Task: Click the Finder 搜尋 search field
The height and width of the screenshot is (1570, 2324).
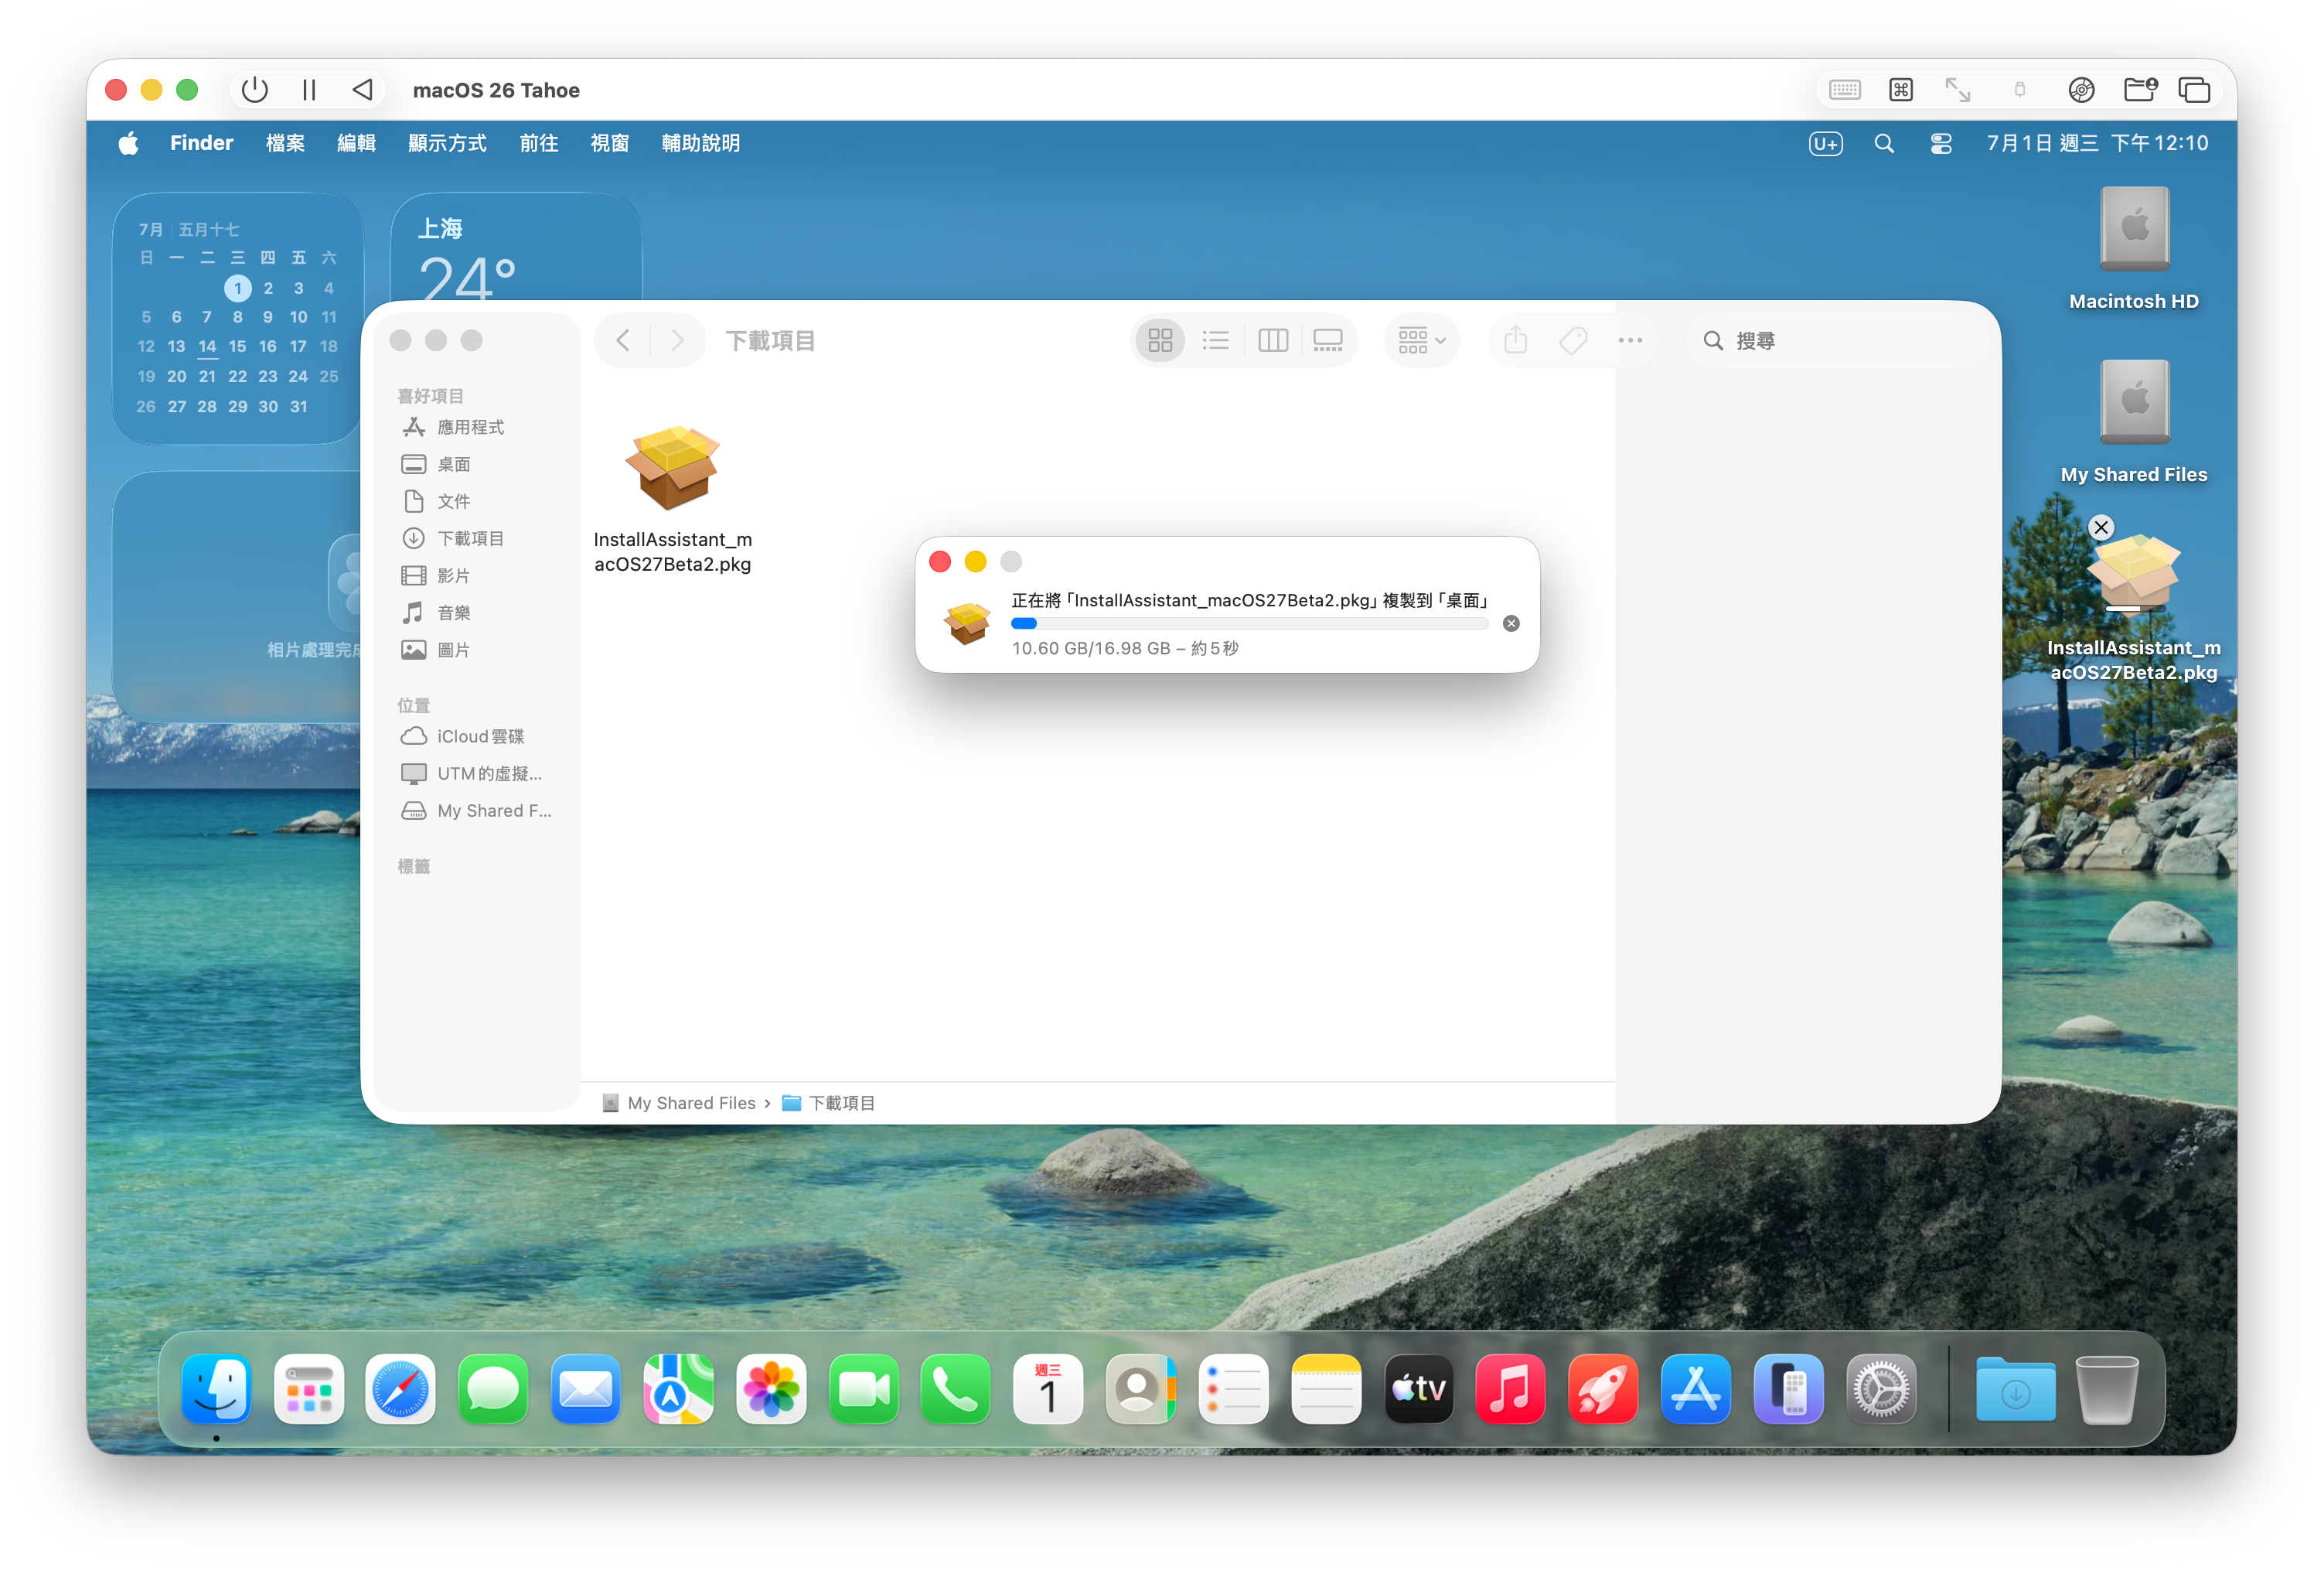Action: click(x=1838, y=340)
